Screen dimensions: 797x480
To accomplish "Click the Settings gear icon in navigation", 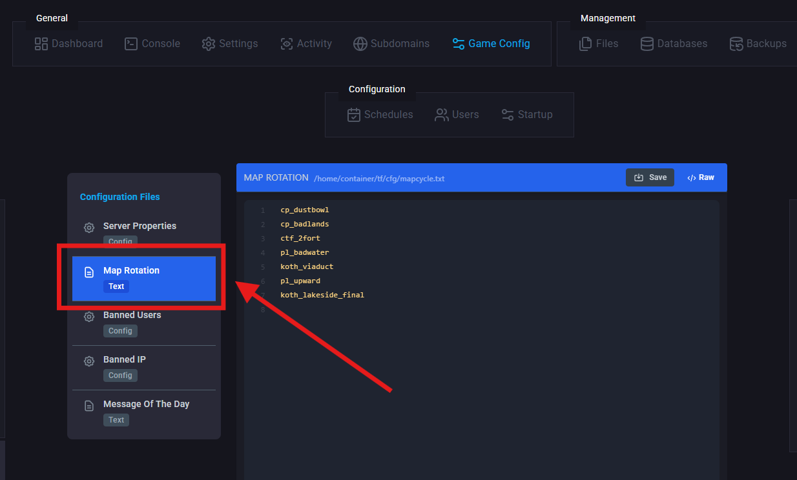I will pyautogui.click(x=209, y=44).
